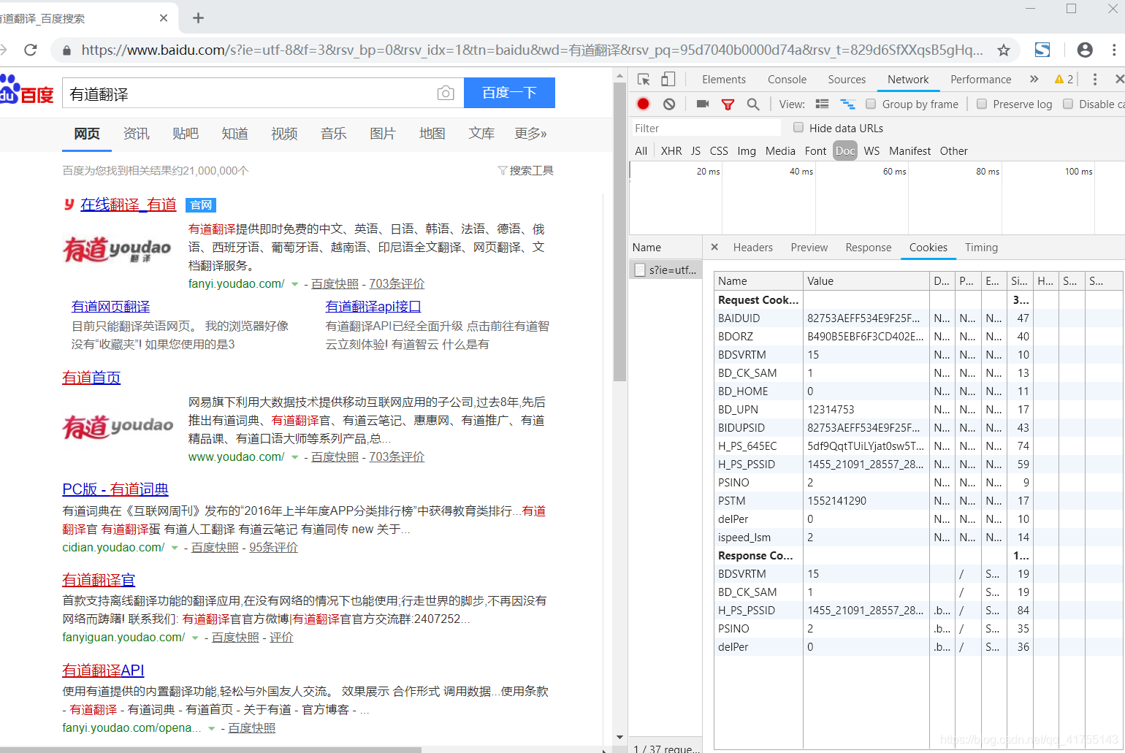Screen dimensions: 1125x753
Task: Close the request details pane
Action: [x=714, y=247]
